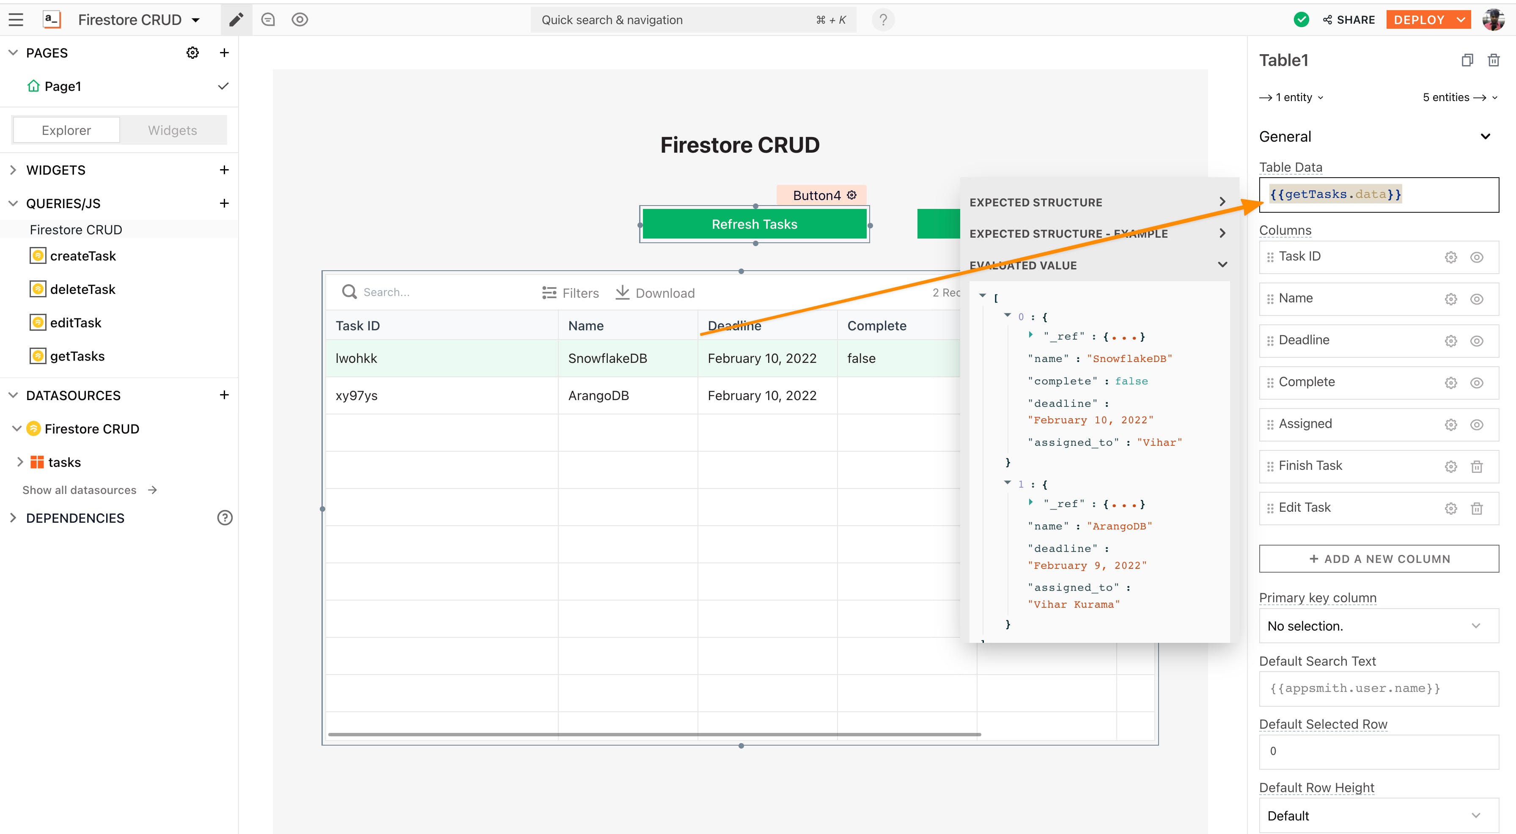Copy Table1 widget with duplicate icon
The width and height of the screenshot is (1516, 834).
(1467, 60)
